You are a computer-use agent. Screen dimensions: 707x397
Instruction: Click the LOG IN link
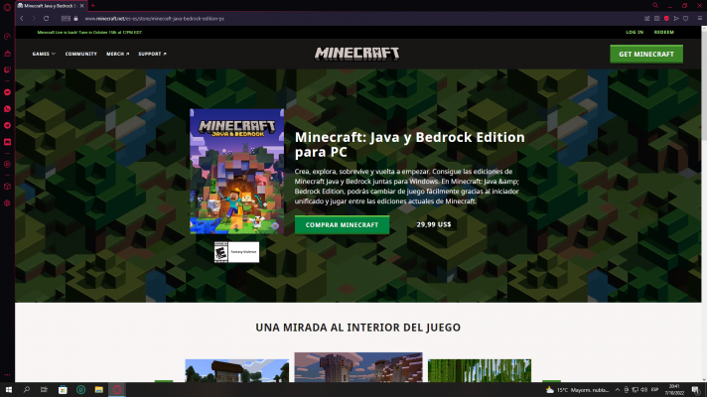click(635, 32)
